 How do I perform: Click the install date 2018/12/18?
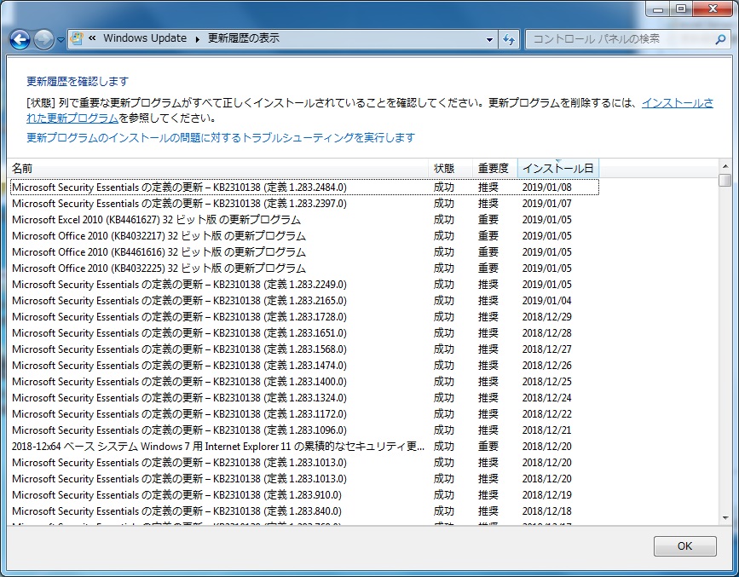point(546,511)
